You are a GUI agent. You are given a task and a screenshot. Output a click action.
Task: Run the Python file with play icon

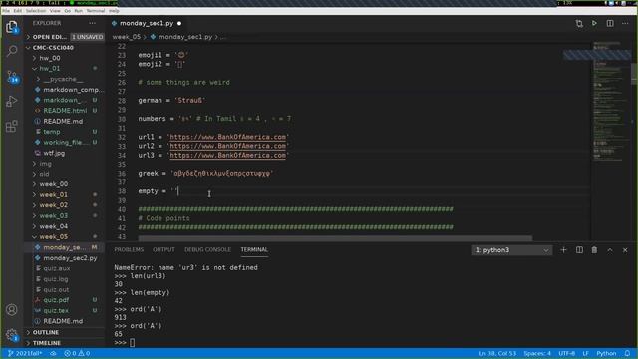tap(594, 23)
